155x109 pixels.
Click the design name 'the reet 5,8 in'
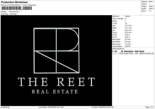(x=14, y=12)
